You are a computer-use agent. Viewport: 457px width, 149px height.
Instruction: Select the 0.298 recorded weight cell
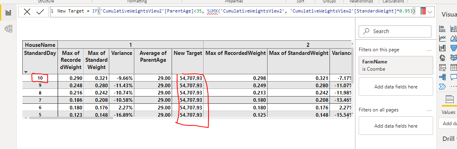point(236,78)
